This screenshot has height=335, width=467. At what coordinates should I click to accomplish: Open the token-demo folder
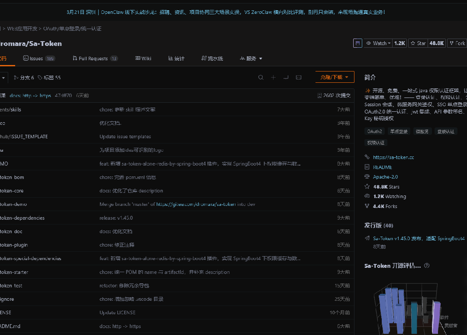point(13,205)
